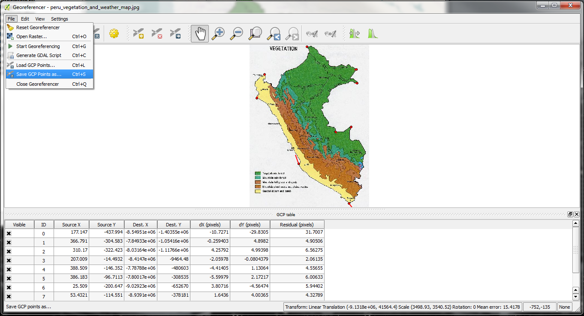Choose Save GCP Points as… menu entry
This screenshot has height=316, width=584.
(x=39, y=74)
